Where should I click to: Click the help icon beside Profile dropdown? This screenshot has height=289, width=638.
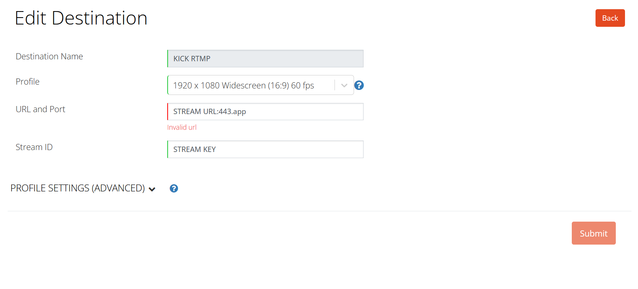[x=359, y=85]
